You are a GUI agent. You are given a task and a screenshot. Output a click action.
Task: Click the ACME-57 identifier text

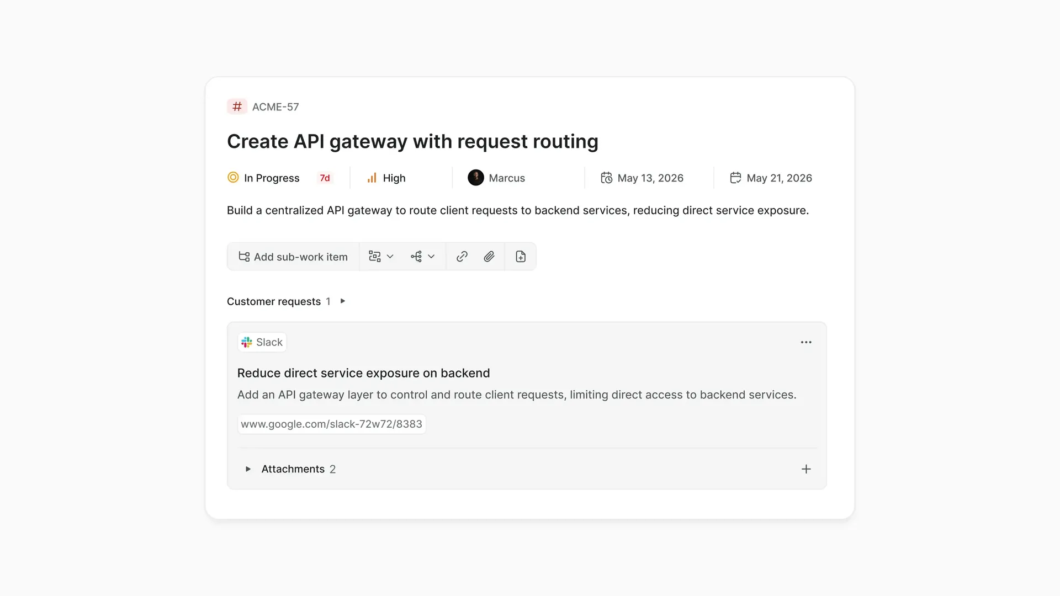(275, 107)
